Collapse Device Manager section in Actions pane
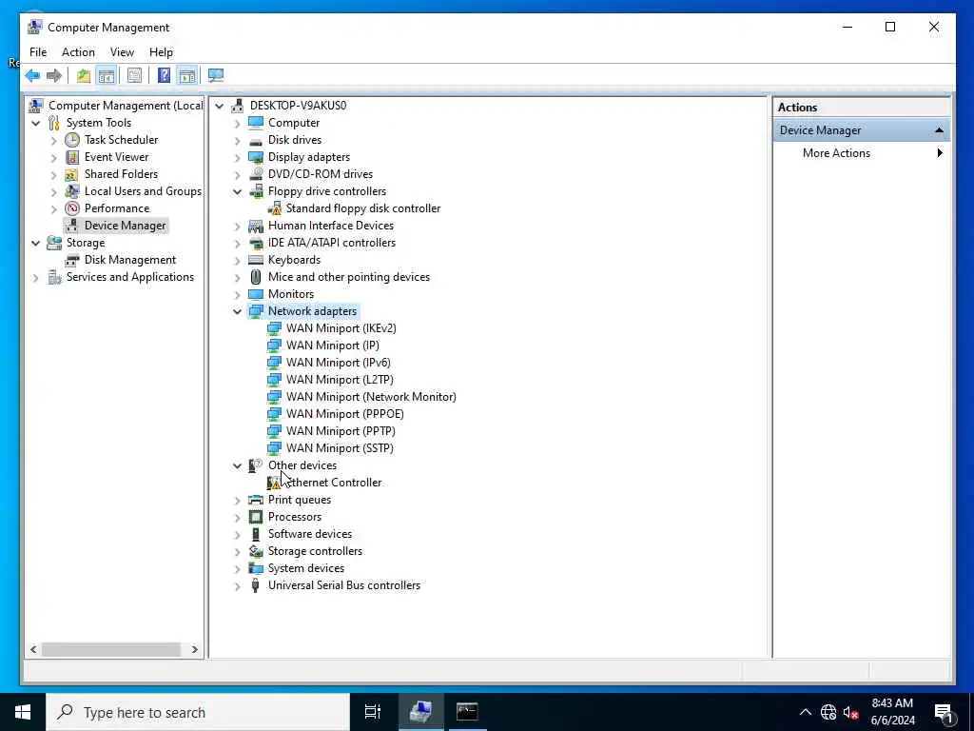The width and height of the screenshot is (974, 731). click(x=939, y=130)
